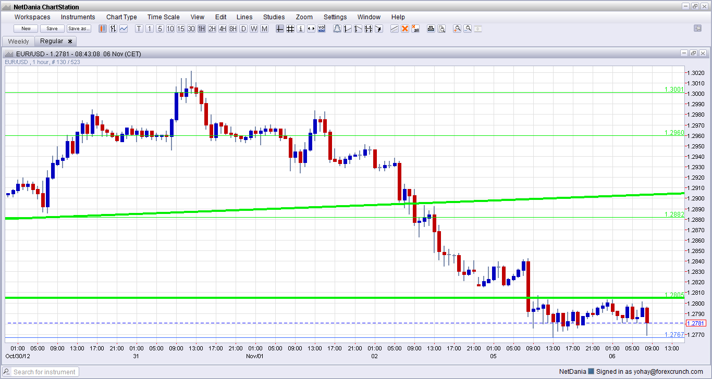Open the Window menu
The width and height of the screenshot is (712, 379).
(x=369, y=17)
